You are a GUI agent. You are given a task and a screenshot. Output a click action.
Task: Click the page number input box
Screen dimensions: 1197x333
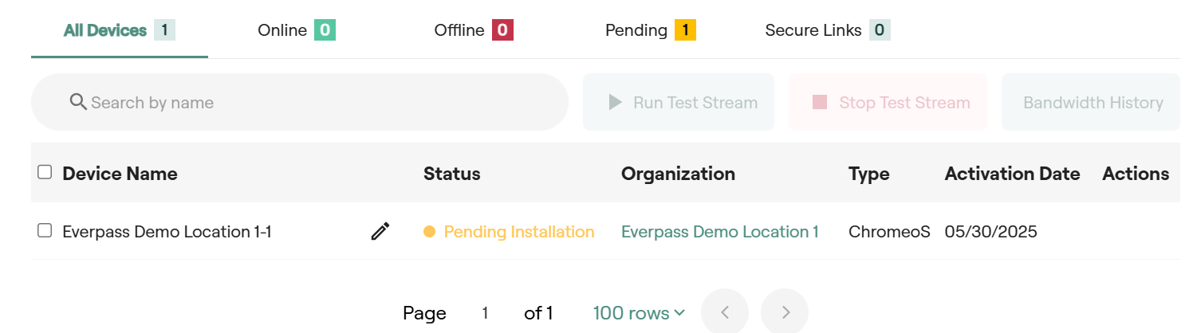[485, 313]
